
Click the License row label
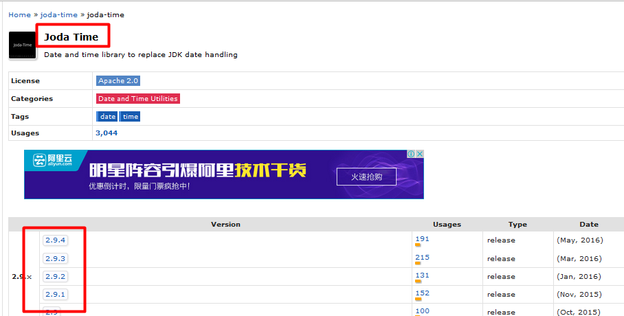coord(25,81)
